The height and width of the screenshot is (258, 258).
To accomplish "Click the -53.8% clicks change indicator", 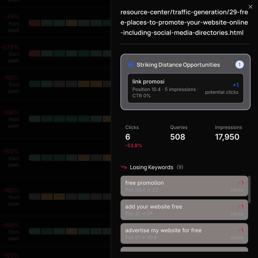I will click(x=134, y=146).
